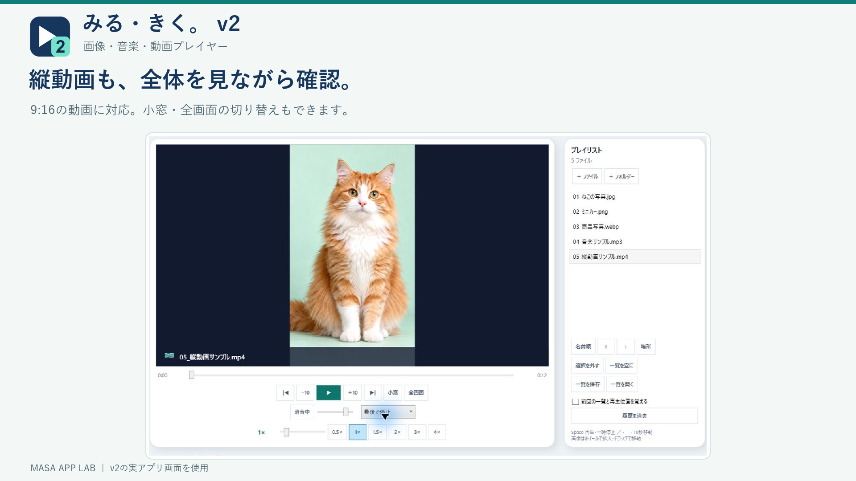Play 04 音楽サンプル.mp3 from the playlist
The image size is (856, 481).
point(635,242)
